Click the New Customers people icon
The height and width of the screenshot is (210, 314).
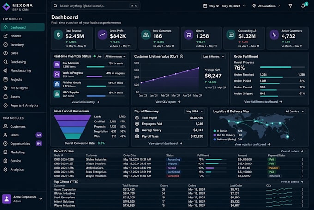146,35
